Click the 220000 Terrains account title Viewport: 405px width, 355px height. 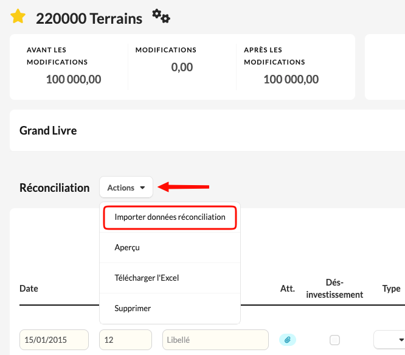tap(89, 18)
